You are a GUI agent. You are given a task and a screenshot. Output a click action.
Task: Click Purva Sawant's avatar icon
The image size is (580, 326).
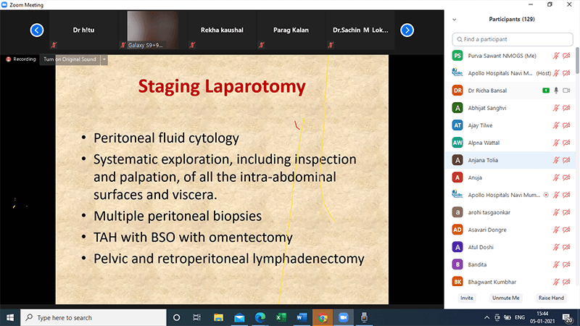pos(457,55)
